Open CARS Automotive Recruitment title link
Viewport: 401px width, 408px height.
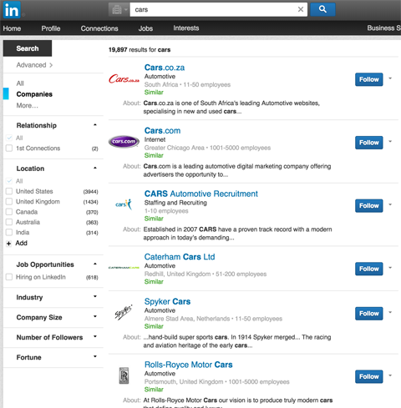[x=201, y=194]
